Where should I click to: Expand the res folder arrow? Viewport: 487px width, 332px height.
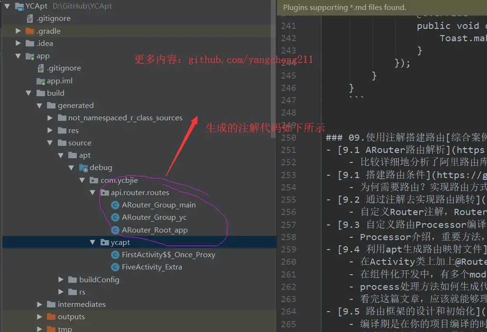coord(50,130)
